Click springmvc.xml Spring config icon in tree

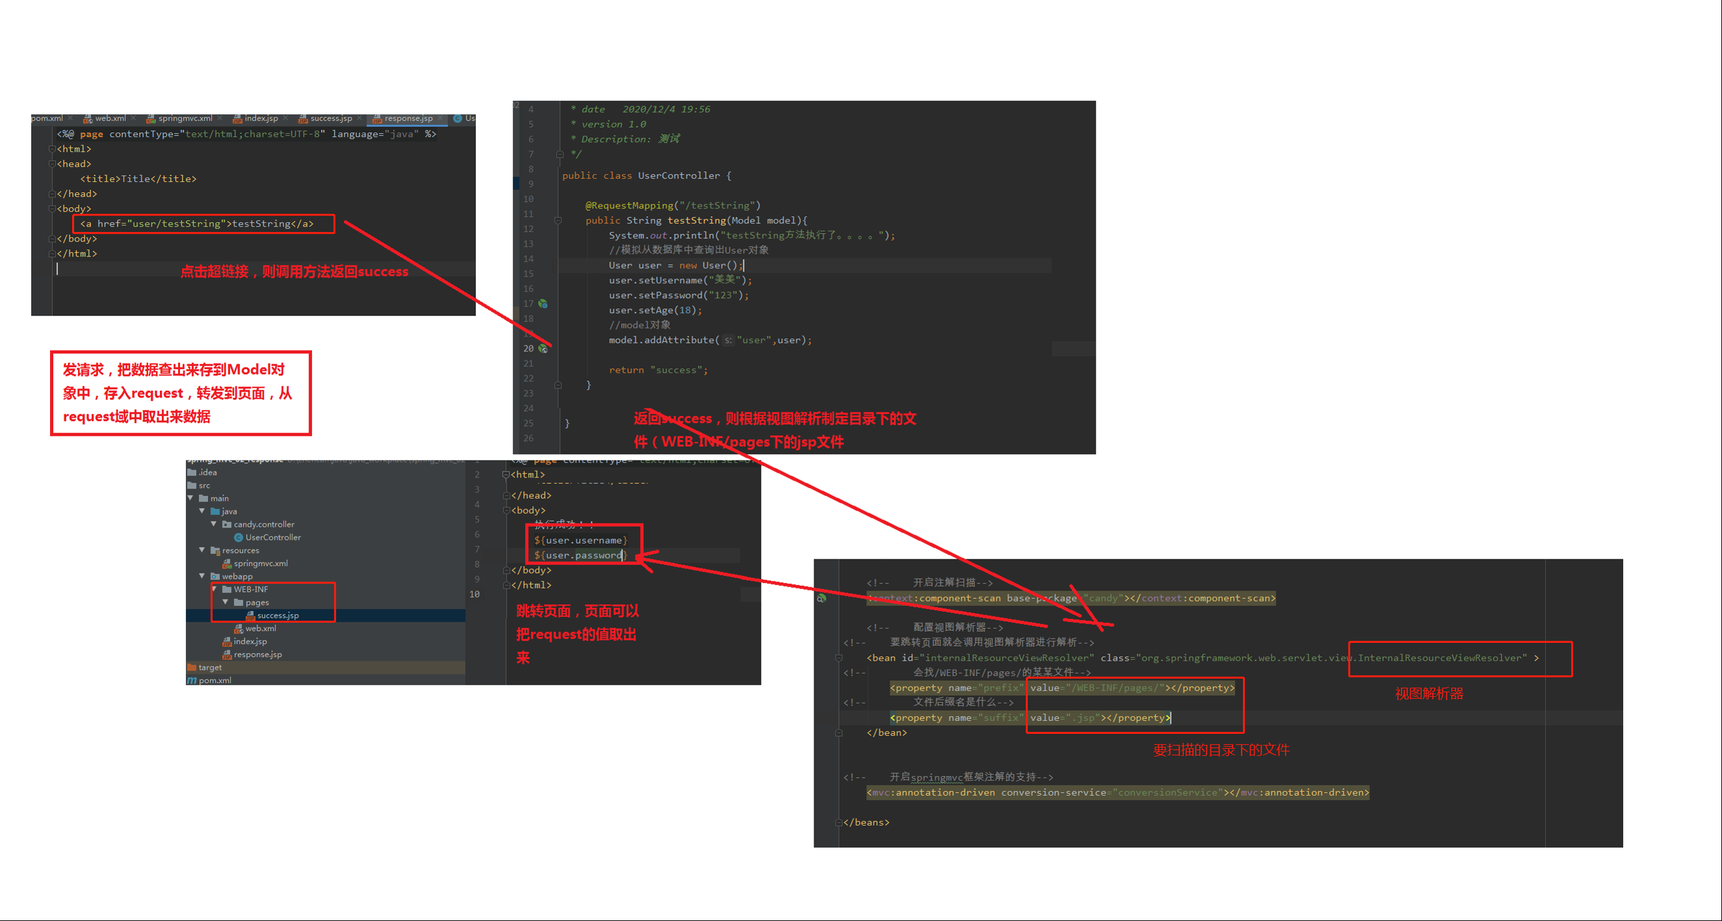click(227, 563)
